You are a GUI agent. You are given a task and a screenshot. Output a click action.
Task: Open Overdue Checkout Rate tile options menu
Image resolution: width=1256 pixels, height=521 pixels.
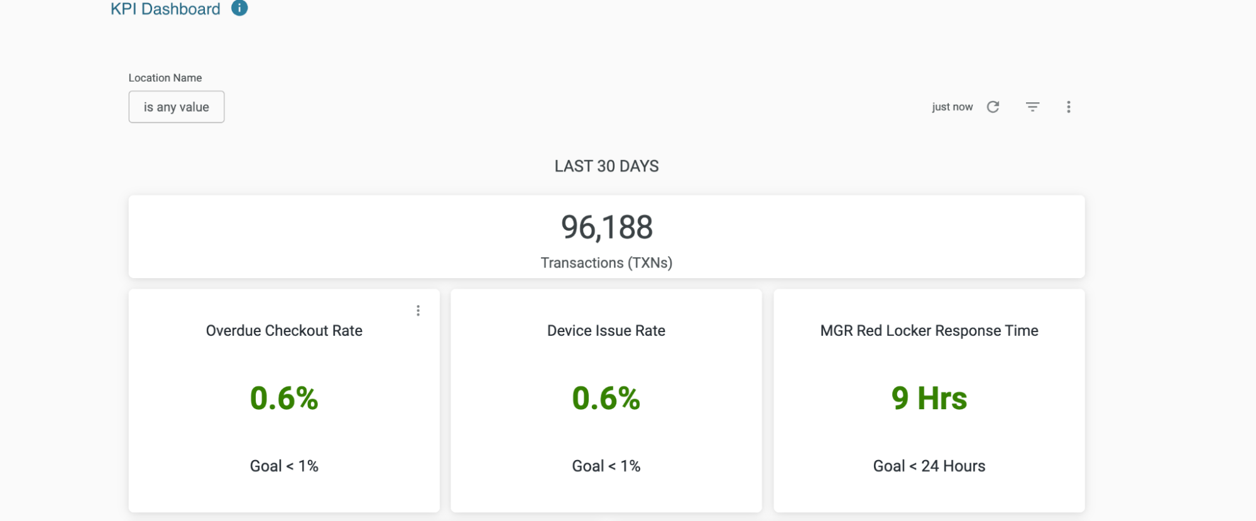pos(418,311)
